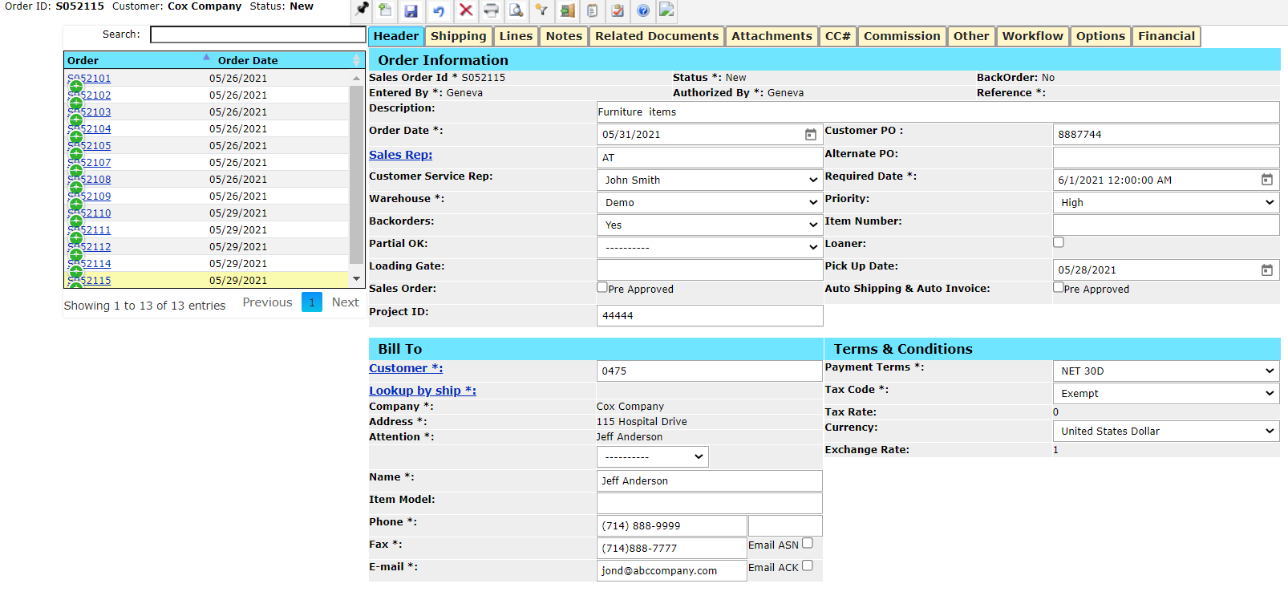The image size is (1288, 612).
Task: Open the Customer lookup link in Bill To
Action: click(406, 368)
